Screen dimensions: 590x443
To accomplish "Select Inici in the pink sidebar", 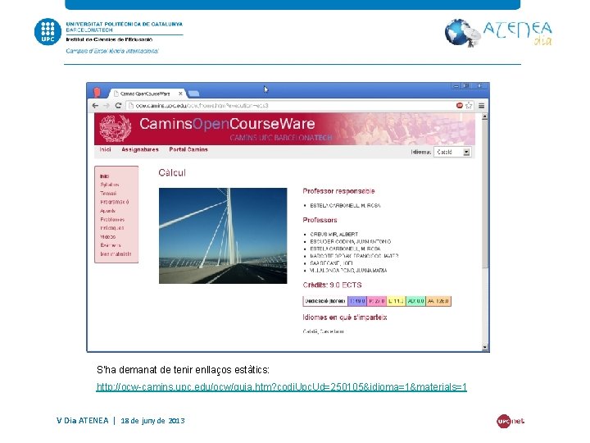I will pos(104,176).
